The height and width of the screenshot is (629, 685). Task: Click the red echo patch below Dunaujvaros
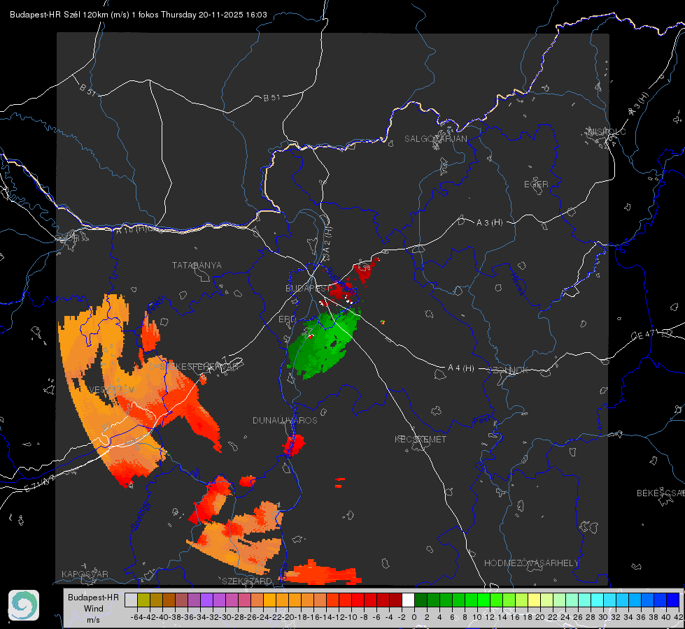pos(294,444)
